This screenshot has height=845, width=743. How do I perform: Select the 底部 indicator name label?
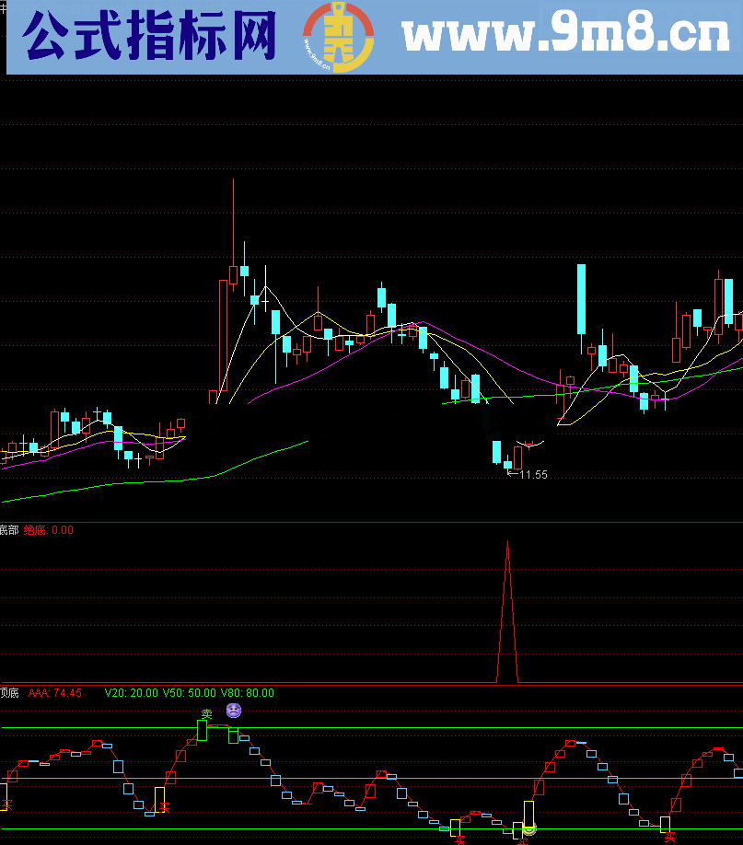pos(8,530)
